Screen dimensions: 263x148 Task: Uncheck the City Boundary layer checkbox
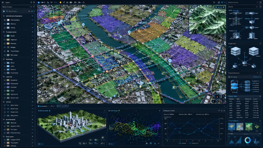click(5, 20)
